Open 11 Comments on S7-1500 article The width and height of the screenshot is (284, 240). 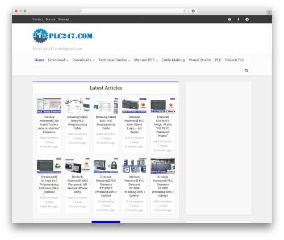(x=134, y=201)
